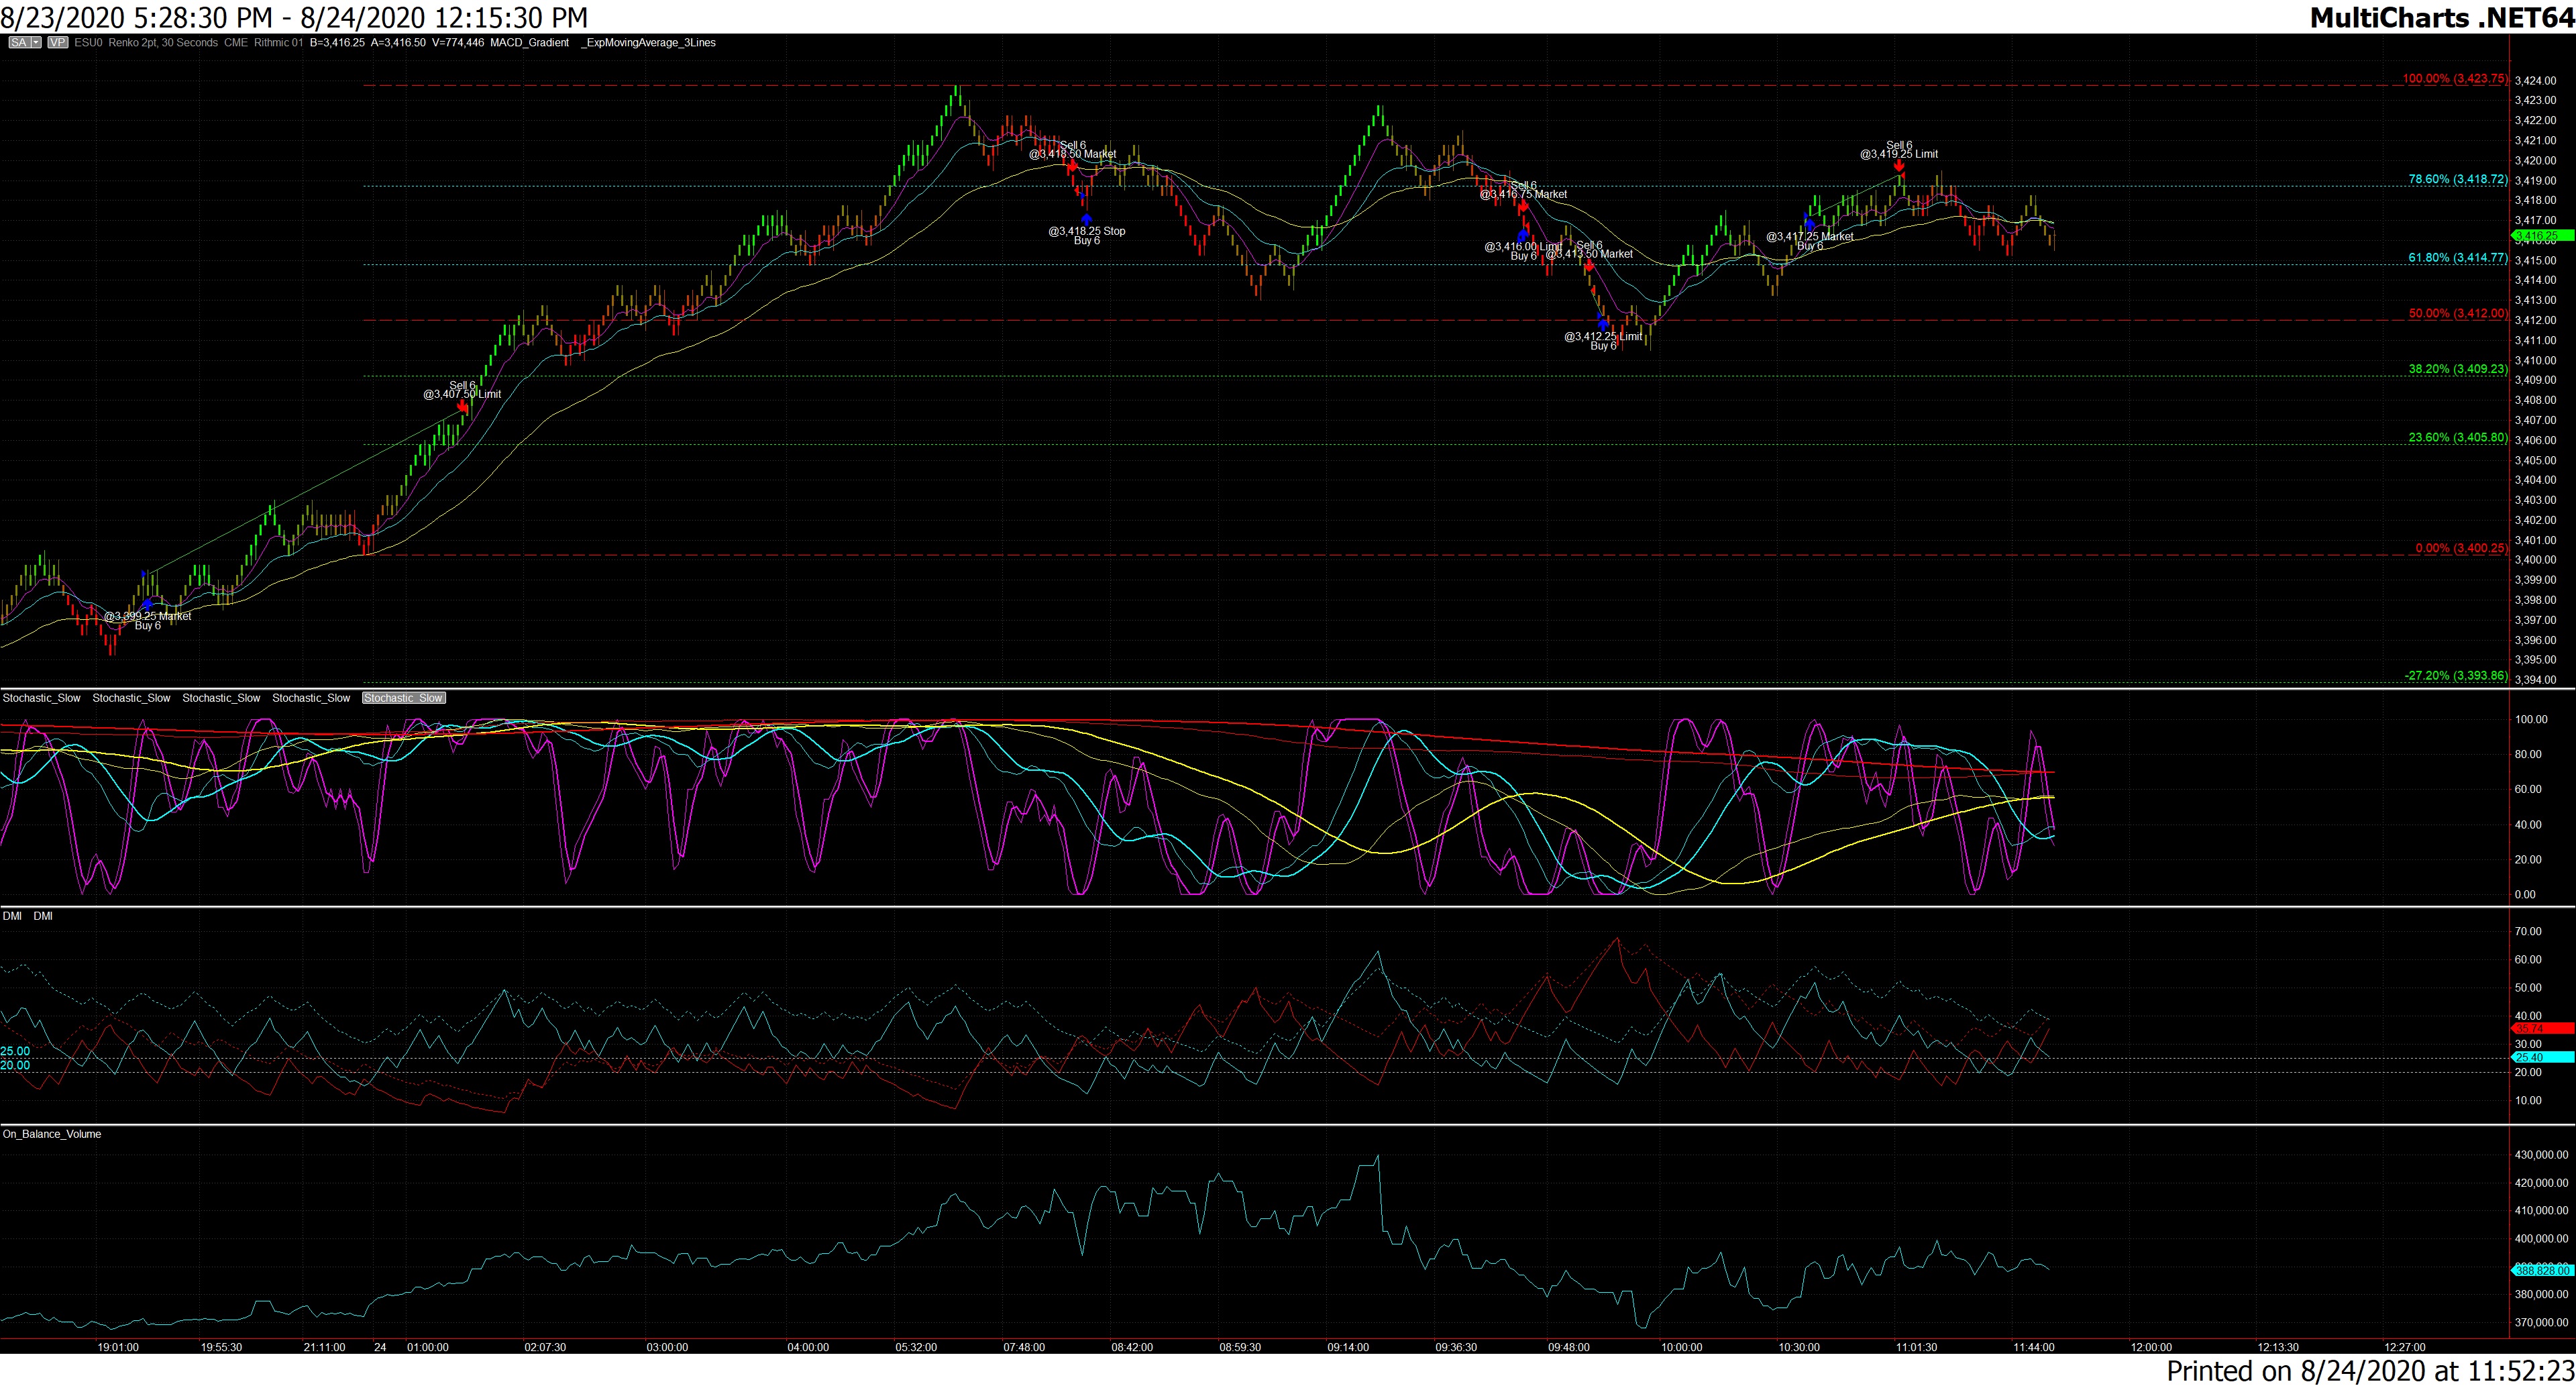Click the Rithmic 01 data source label
Viewport: 2576px width, 1386px height.
pos(278,43)
